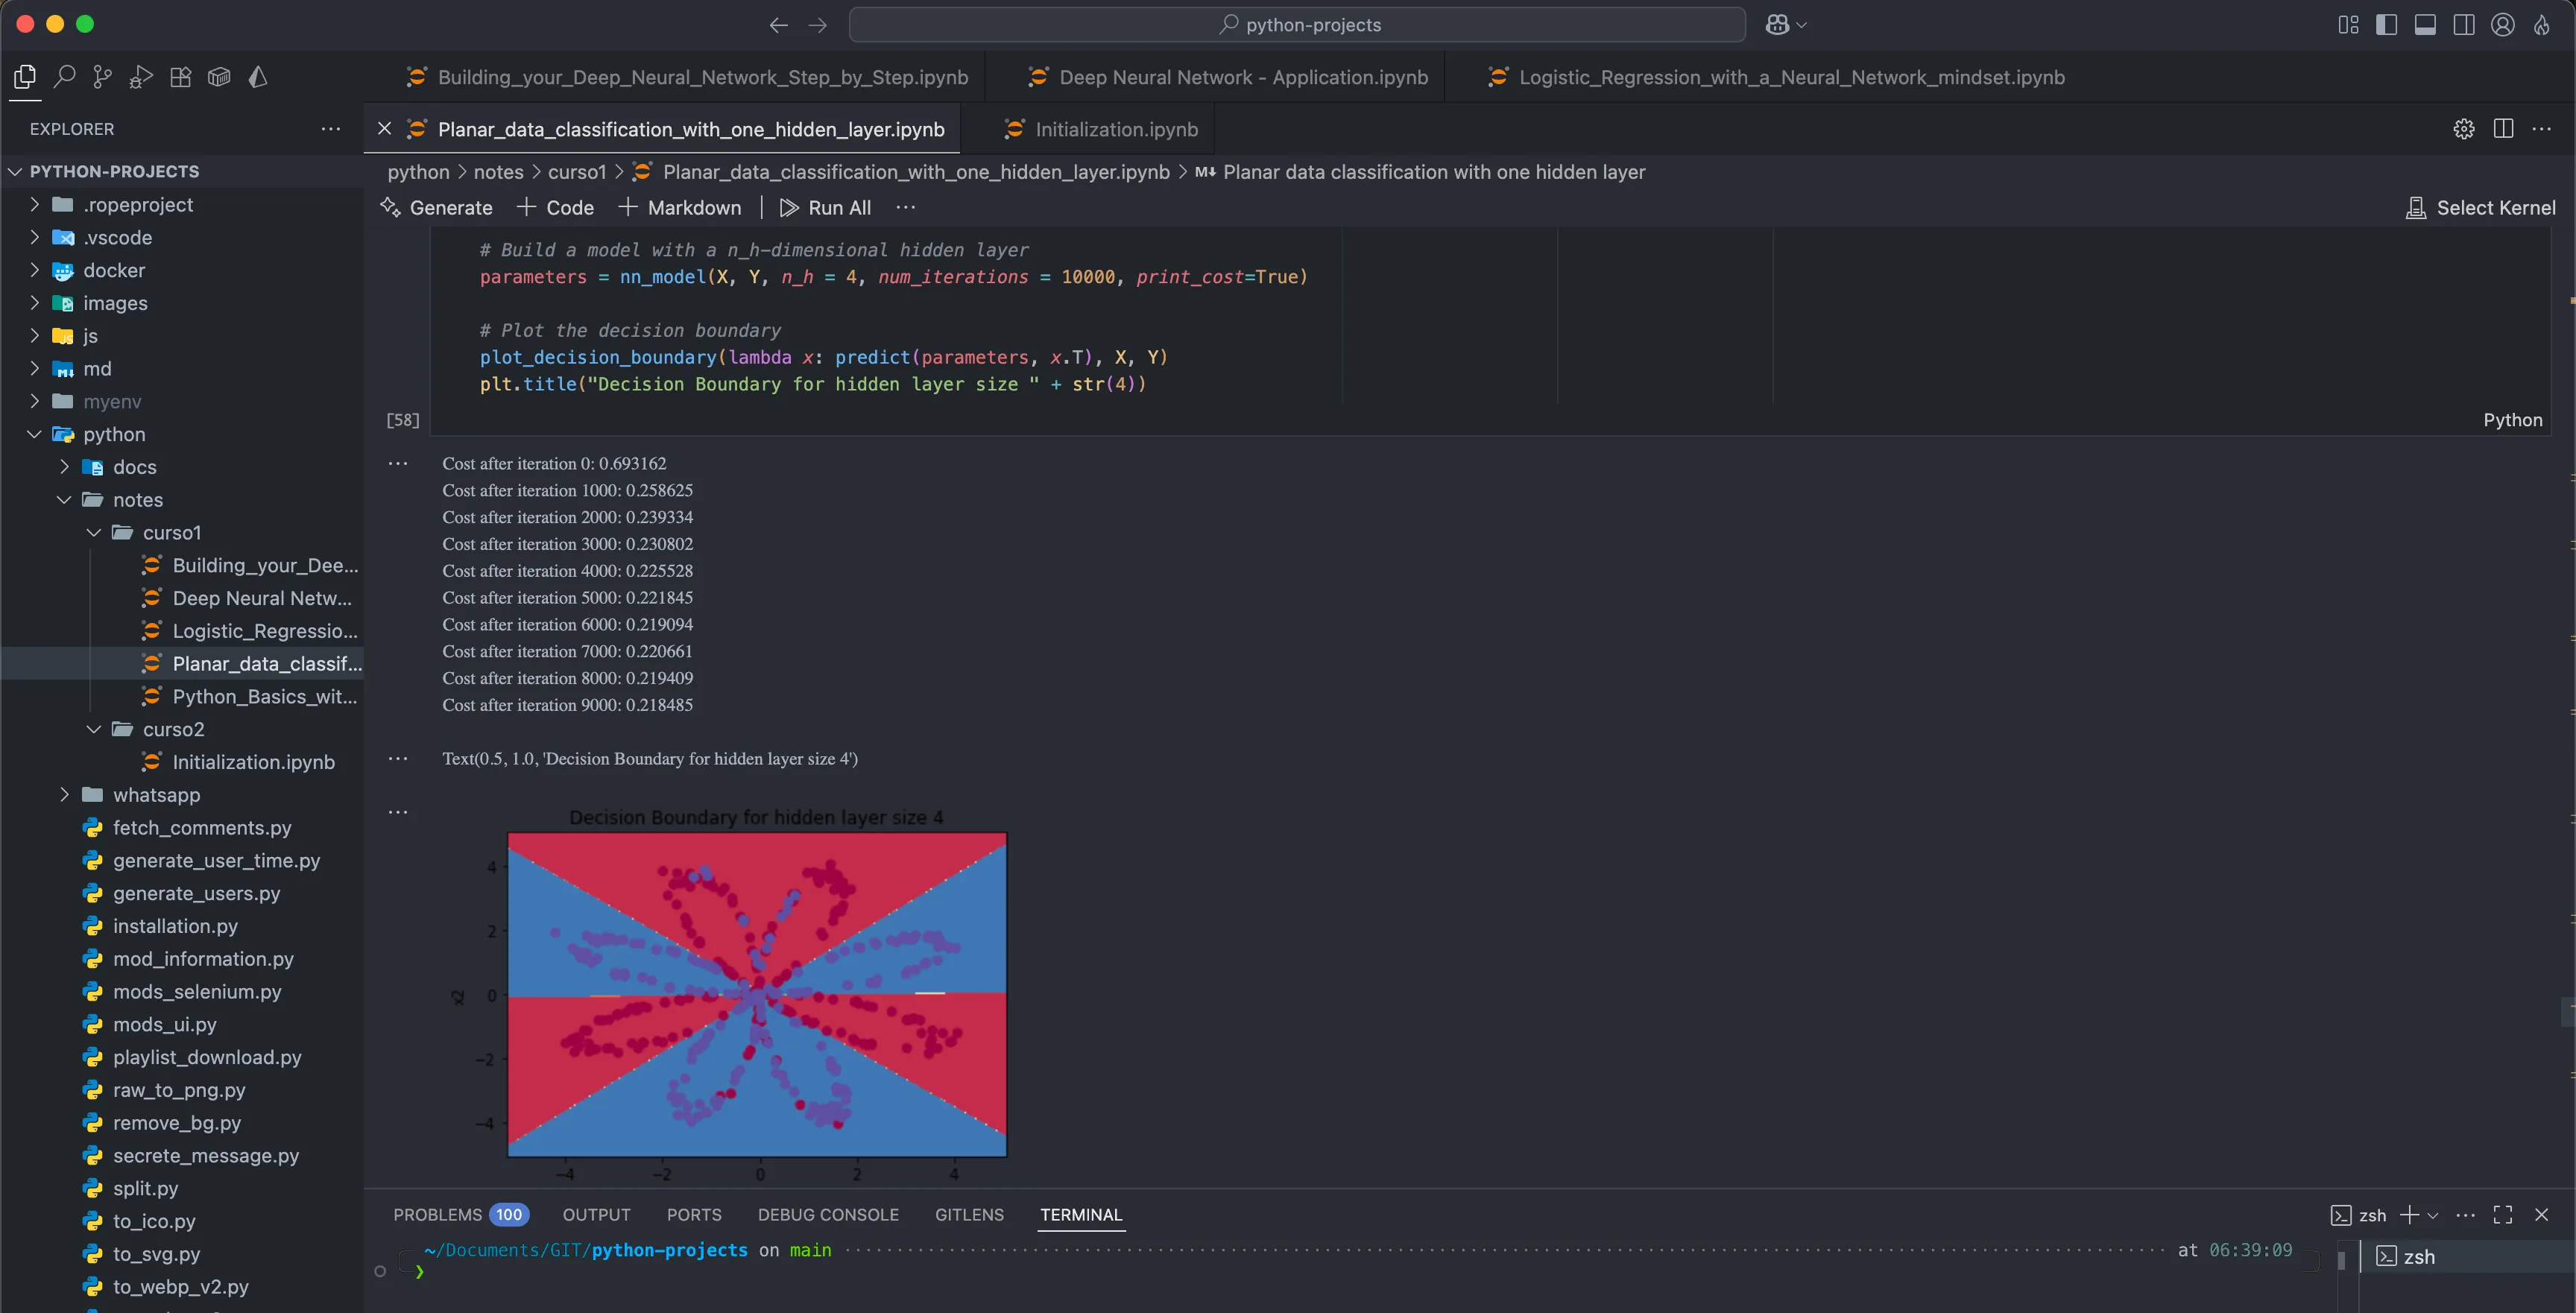Open editor More Actions ellipsis
This screenshot has width=2576, height=1313.
(2541, 129)
